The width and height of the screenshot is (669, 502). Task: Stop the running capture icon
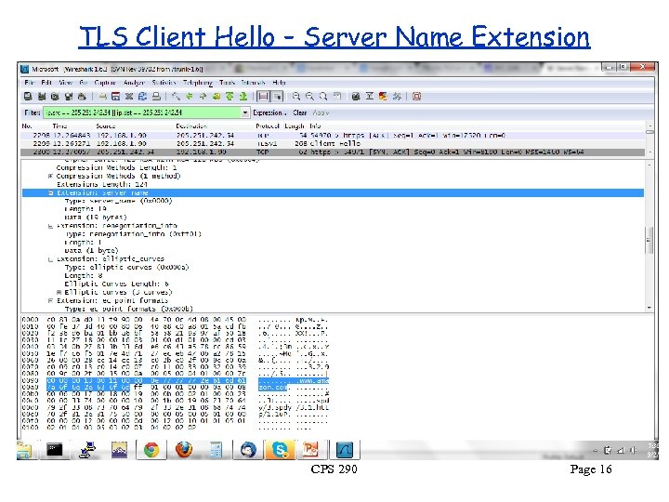68,97
